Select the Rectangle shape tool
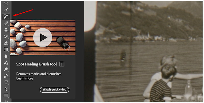 coord(6,95)
